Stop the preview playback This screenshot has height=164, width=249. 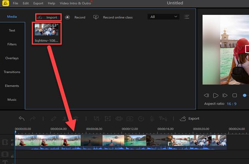[234, 95]
